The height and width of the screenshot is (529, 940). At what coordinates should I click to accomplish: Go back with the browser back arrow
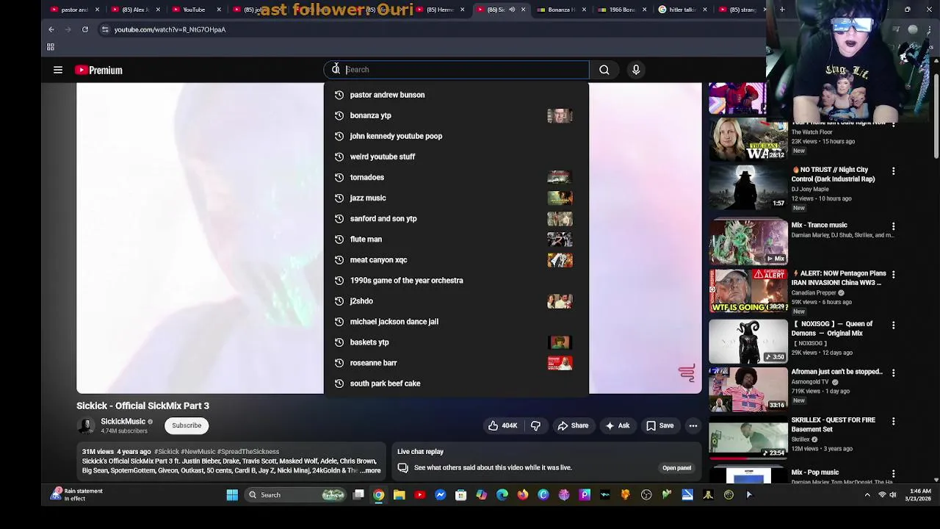pos(51,29)
